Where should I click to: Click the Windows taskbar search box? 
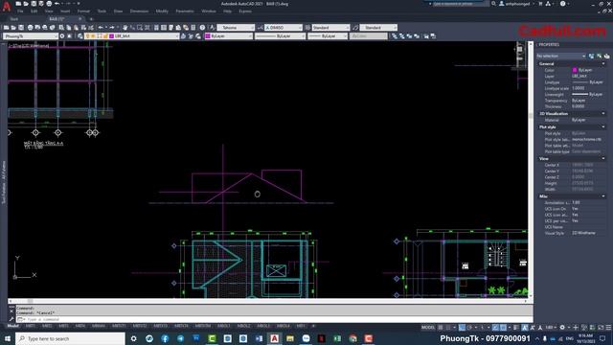(x=70, y=338)
